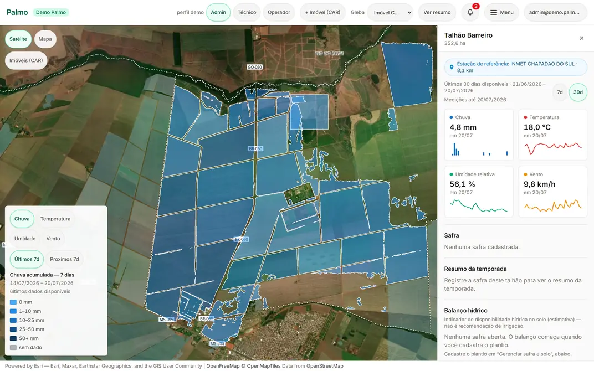Click the reference station pin icon
The width and height of the screenshot is (594, 371).
(451, 67)
